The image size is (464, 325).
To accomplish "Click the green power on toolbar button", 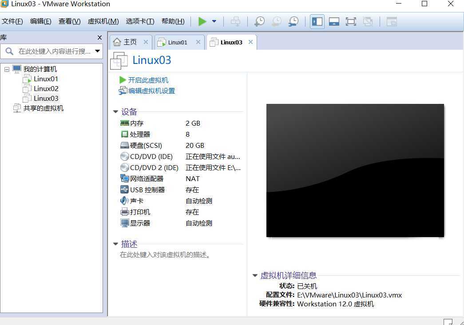I will tap(202, 21).
